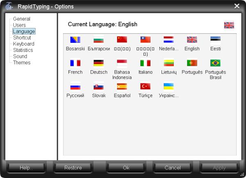Pick the Traditional Chinese flag (Taiwan)
Screen dimensions: 246x178
pos(146,39)
